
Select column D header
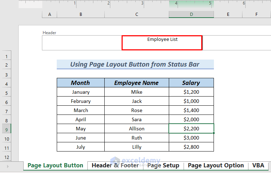(x=191, y=14)
